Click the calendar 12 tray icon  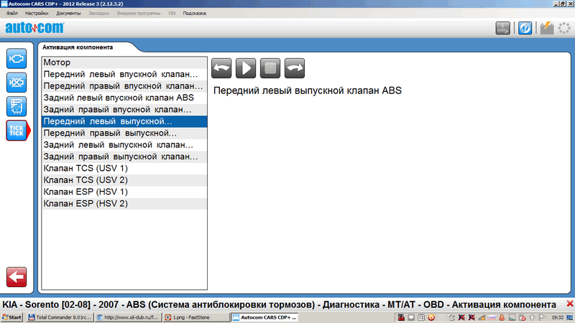point(421,317)
